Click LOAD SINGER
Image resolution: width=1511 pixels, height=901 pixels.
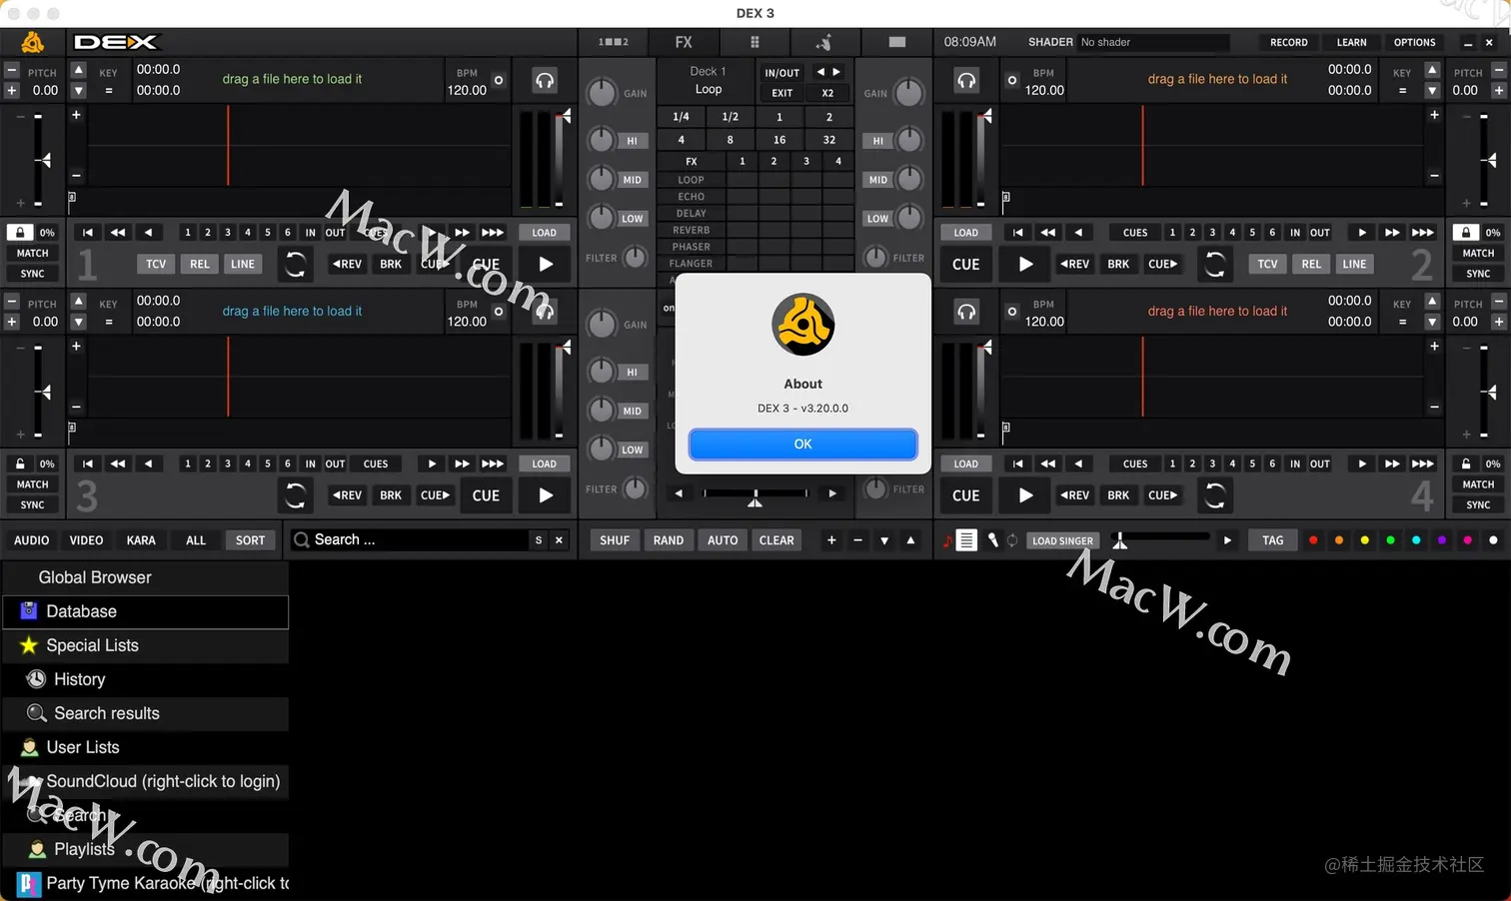click(1062, 540)
